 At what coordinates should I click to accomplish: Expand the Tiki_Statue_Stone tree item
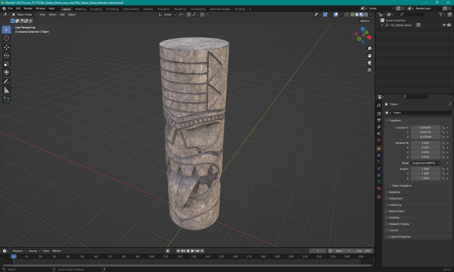[382, 25]
